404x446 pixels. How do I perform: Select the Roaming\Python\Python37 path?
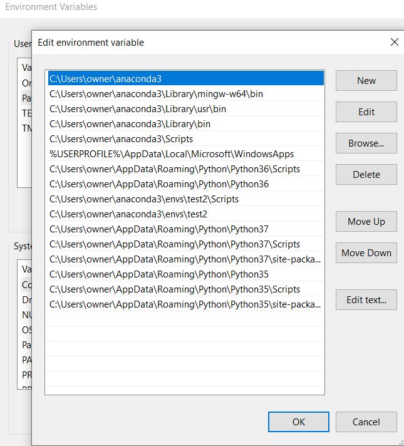click(x=186, y=229)
